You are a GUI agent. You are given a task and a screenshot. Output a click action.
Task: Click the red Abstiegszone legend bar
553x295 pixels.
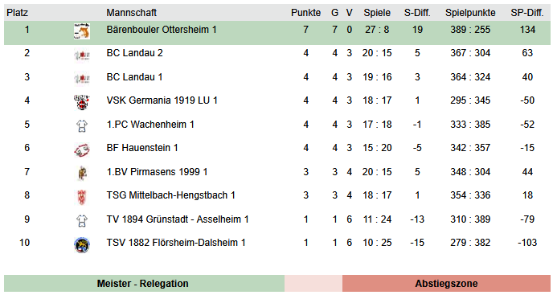click(x=446, y=284)
